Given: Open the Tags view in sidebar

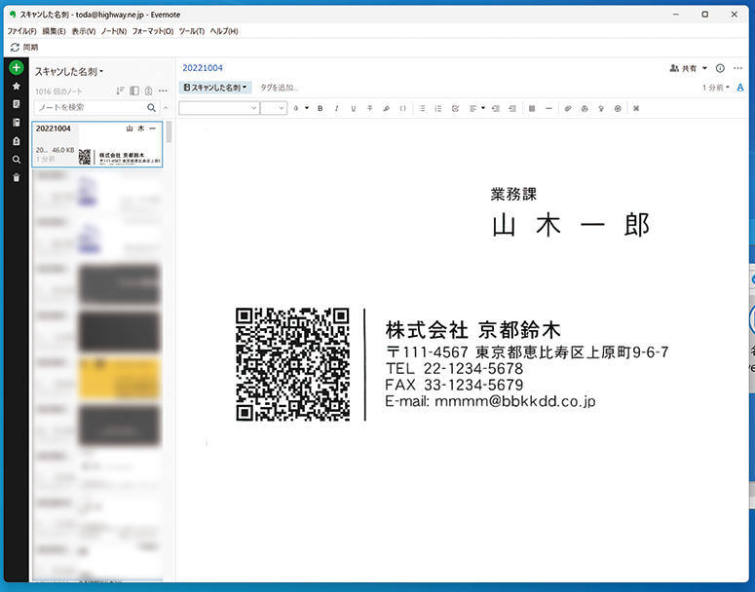Looking at the screenshot, I should point(16,141).
